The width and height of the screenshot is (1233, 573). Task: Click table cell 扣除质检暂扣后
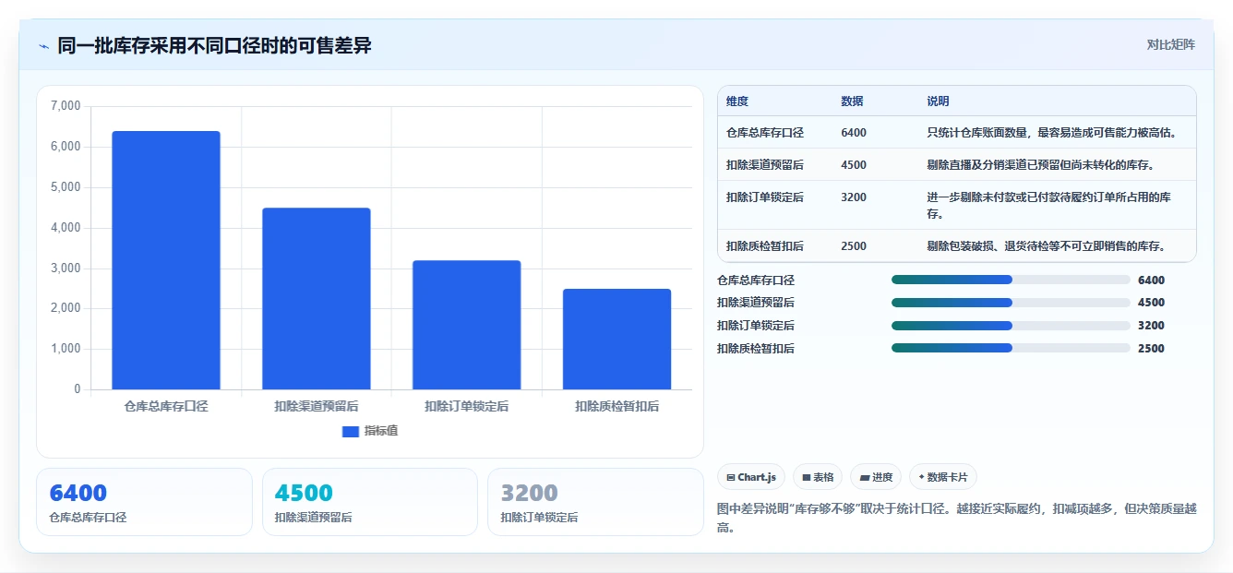(765, 246)
